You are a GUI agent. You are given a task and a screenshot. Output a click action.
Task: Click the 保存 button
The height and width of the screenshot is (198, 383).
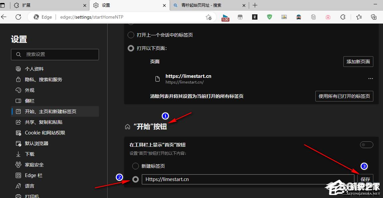point(365,179)
